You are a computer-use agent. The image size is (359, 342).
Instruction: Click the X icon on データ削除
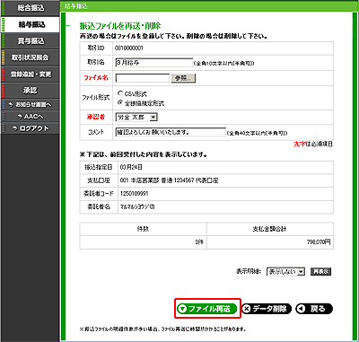(247, 309)
